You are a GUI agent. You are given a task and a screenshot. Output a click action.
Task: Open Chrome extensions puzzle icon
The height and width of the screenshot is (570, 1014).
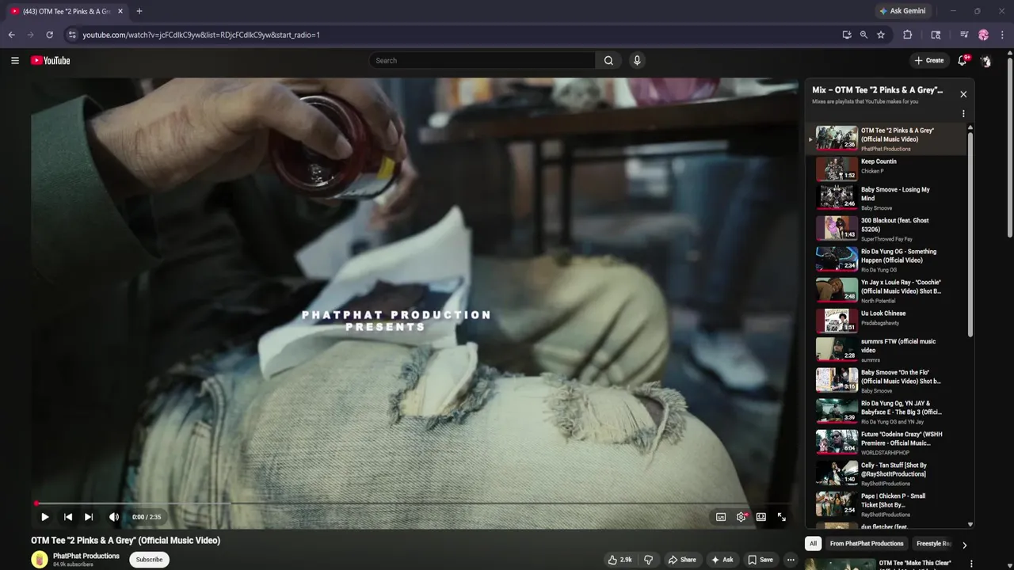pos(908,35)
